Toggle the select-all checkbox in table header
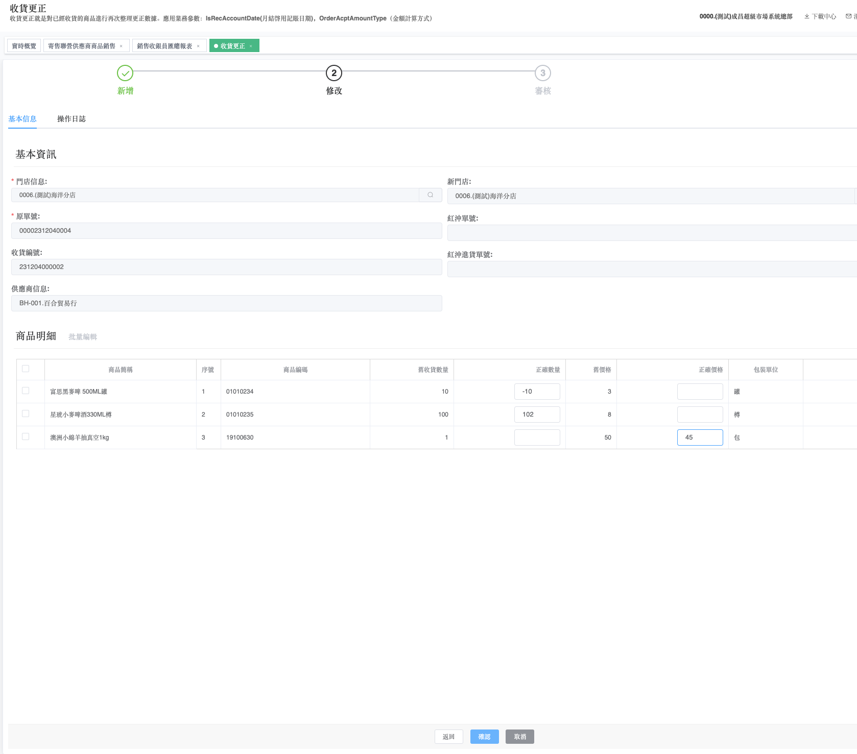 [x=26, y=369]
